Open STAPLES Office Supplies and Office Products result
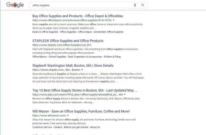The image size is (206, 135). click(x=68, y=41)
